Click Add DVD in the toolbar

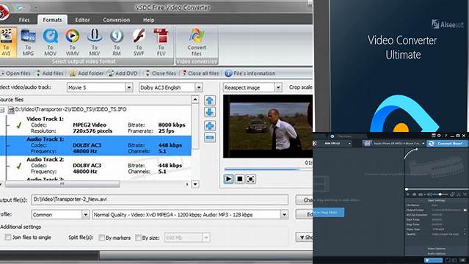[x=123, y=73]
